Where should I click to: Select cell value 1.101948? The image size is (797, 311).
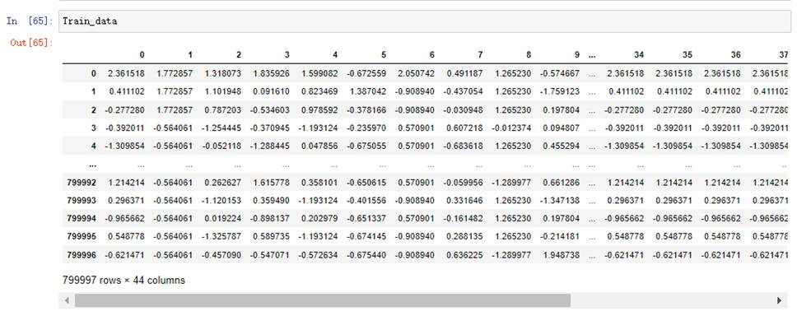point(223,92)
